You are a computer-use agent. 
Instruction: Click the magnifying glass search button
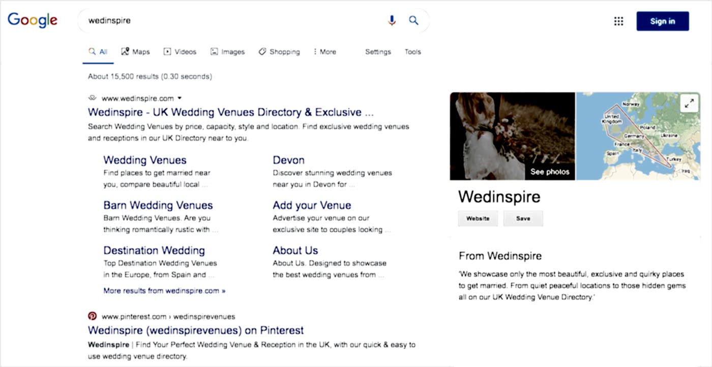[414, 21]
